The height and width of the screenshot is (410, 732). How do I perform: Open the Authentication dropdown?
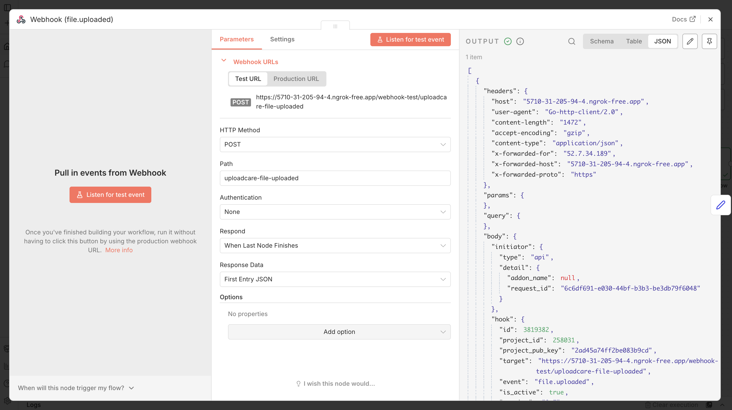pos(335,212)
